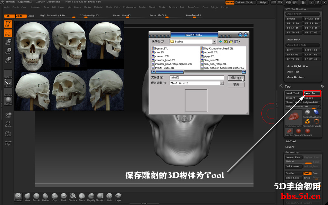Go back to previous folder in dialog
Image resolution: width=328 pixels, height=205 pixels.
[x=221, y=41]
